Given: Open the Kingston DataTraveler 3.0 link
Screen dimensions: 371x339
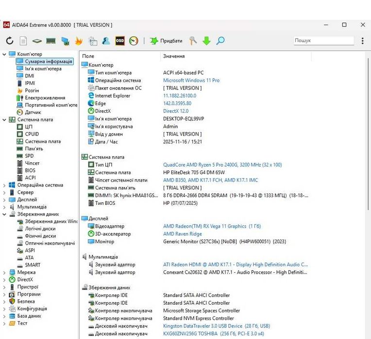Looking at the screenshot, I should click(x=217, y=326).
